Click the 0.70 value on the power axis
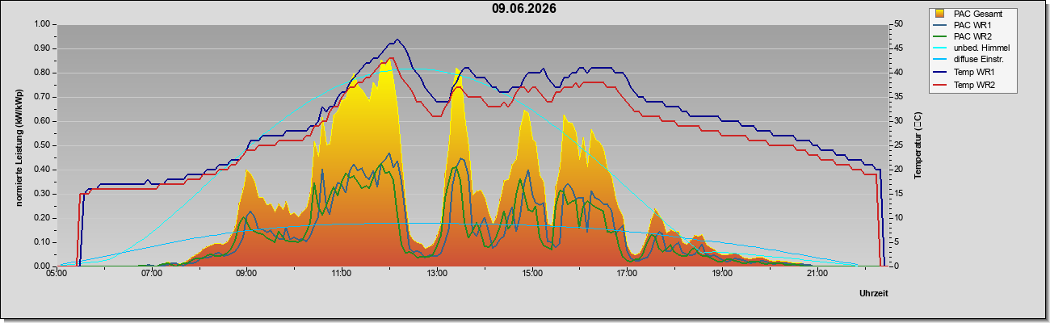The height and width of the screenshot is (323, 1050). coord(41,97)
